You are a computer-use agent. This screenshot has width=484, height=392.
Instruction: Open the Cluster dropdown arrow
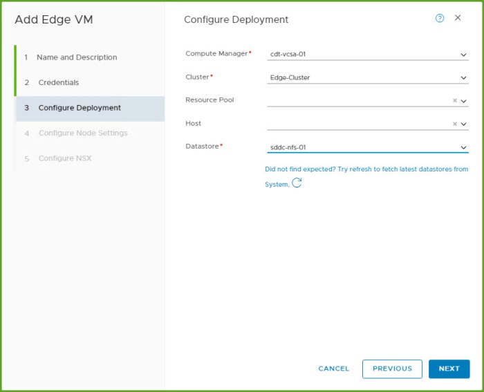point(464,78)
